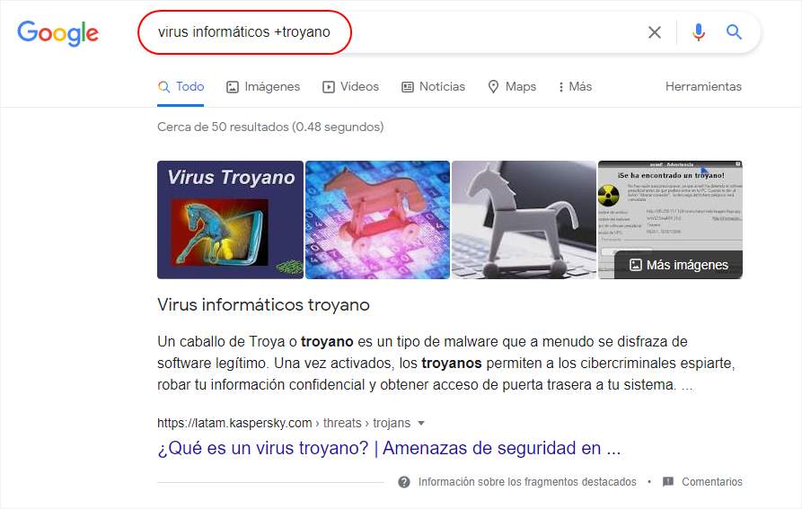Open the Herramientas search tools
This screenshot has width=802, height=509.
(x=703, y=86)
